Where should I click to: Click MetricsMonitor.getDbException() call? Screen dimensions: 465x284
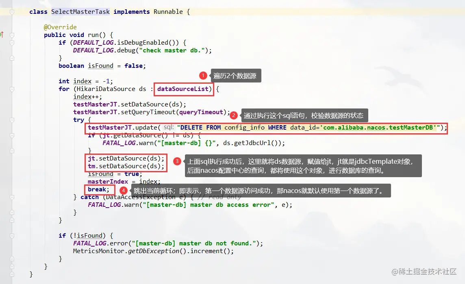pyautogui.click(x=130, y=251)
